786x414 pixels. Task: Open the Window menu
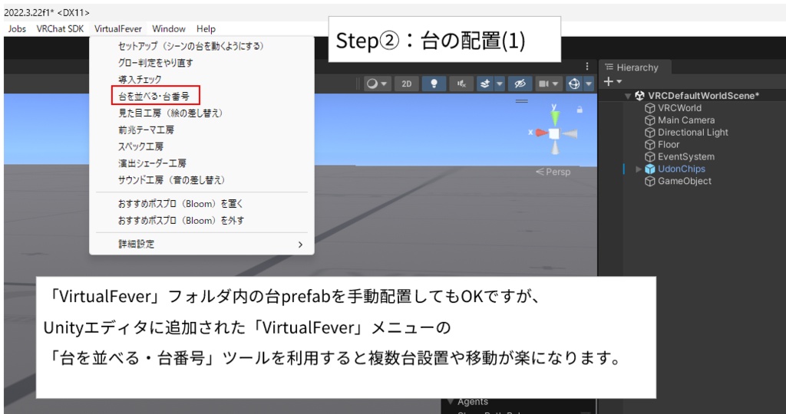(x=169, y=29)
